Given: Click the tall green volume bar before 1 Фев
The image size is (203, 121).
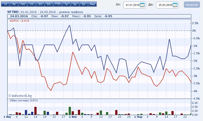Looking at the screenshot, I should point(70,111).
